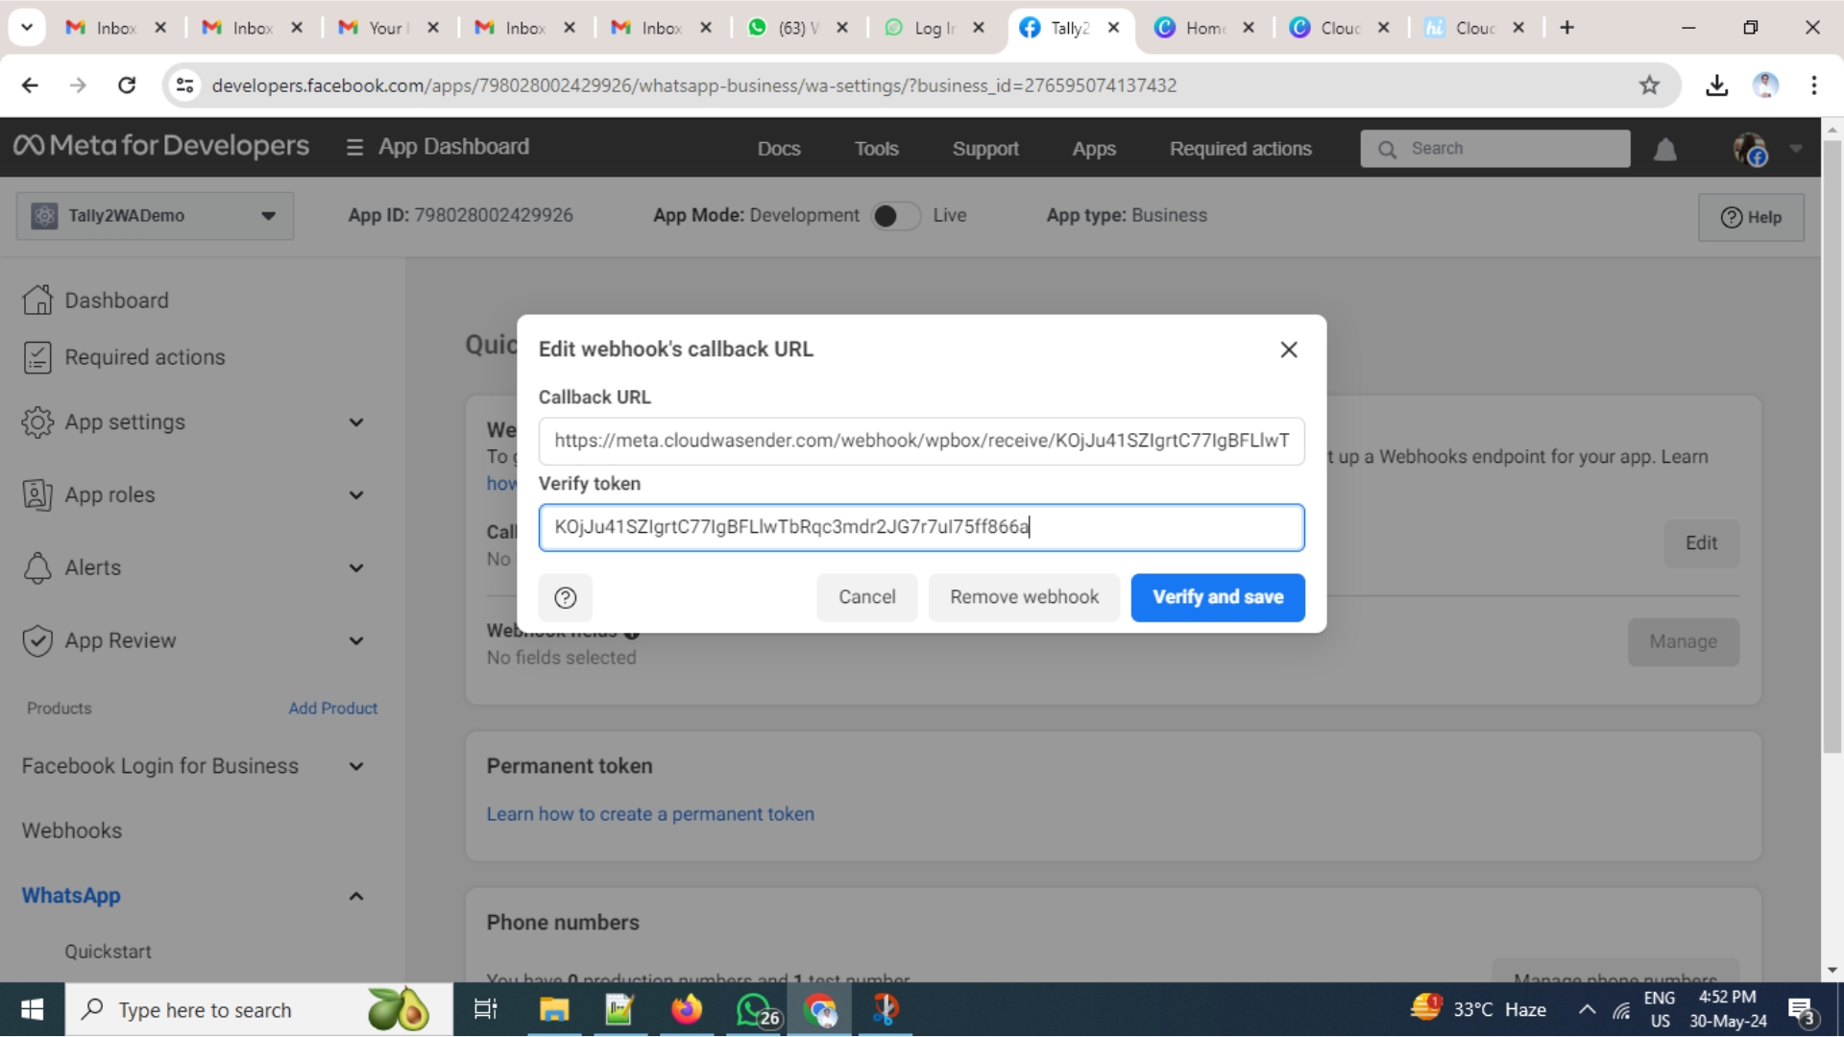1844x1037 pixels.
Task: Open Firefox from taskbar
Action: tap(687, 1010)
